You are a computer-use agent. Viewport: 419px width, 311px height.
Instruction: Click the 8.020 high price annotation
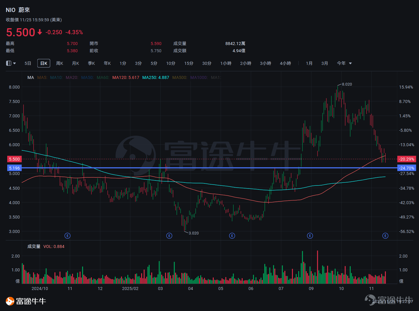[347, 84]
